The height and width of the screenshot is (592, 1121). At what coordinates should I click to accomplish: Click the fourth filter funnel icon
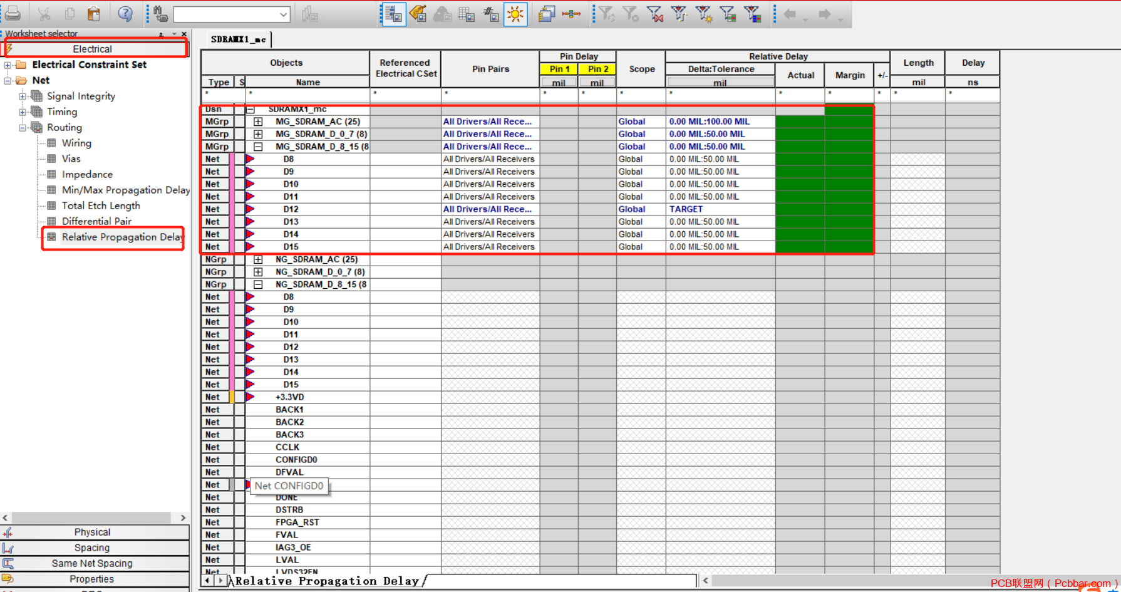click(x=679, y=14)
